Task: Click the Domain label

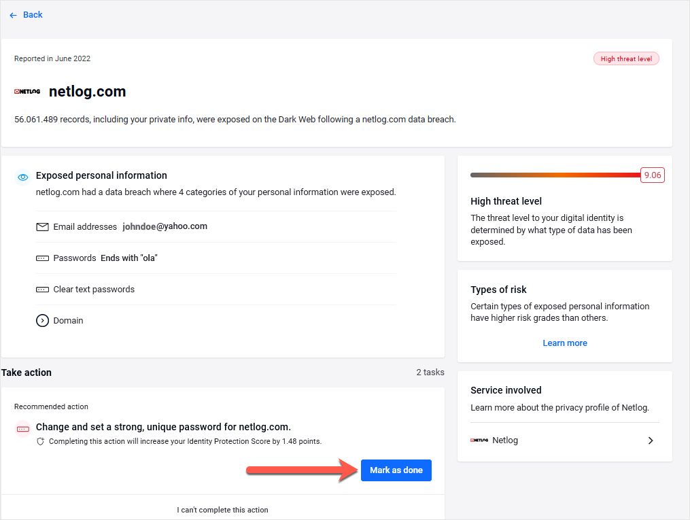Action: tap(68, 321)
